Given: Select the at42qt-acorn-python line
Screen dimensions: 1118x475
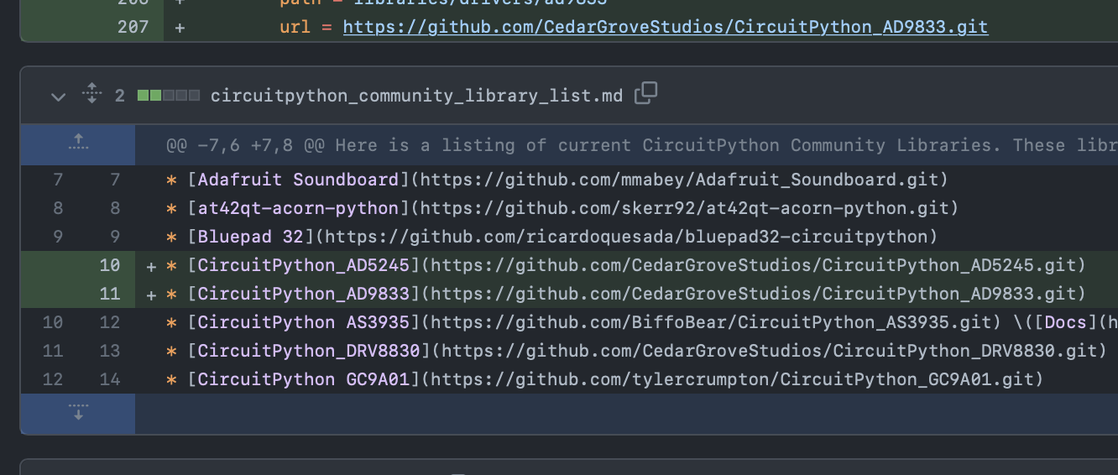Looking at the screenshot, I should click(x=562, y=208).
